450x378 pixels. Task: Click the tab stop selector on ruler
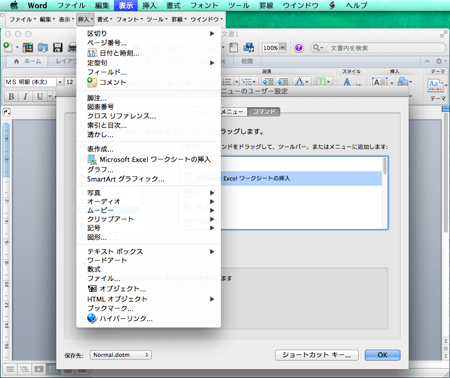point(7,112)
